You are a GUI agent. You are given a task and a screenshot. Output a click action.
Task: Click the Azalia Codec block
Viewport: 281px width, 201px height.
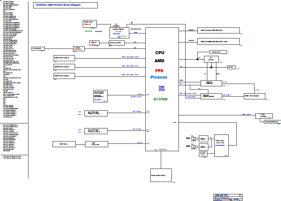[221, 145]
